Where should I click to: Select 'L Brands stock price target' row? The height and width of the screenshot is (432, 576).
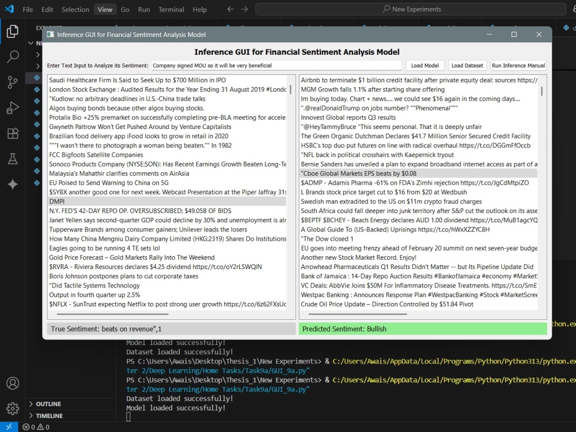coord(419,192)
